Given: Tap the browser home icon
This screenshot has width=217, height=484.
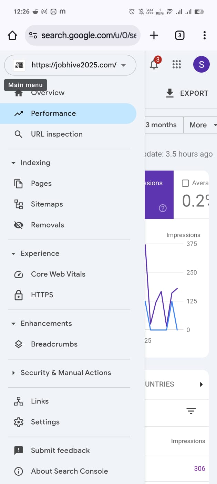Looking at the screenshot, I should click(12, 35).
